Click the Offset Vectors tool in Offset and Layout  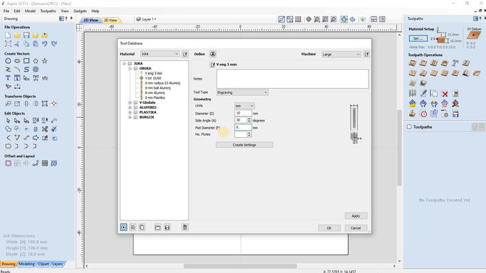coord(8,163)
